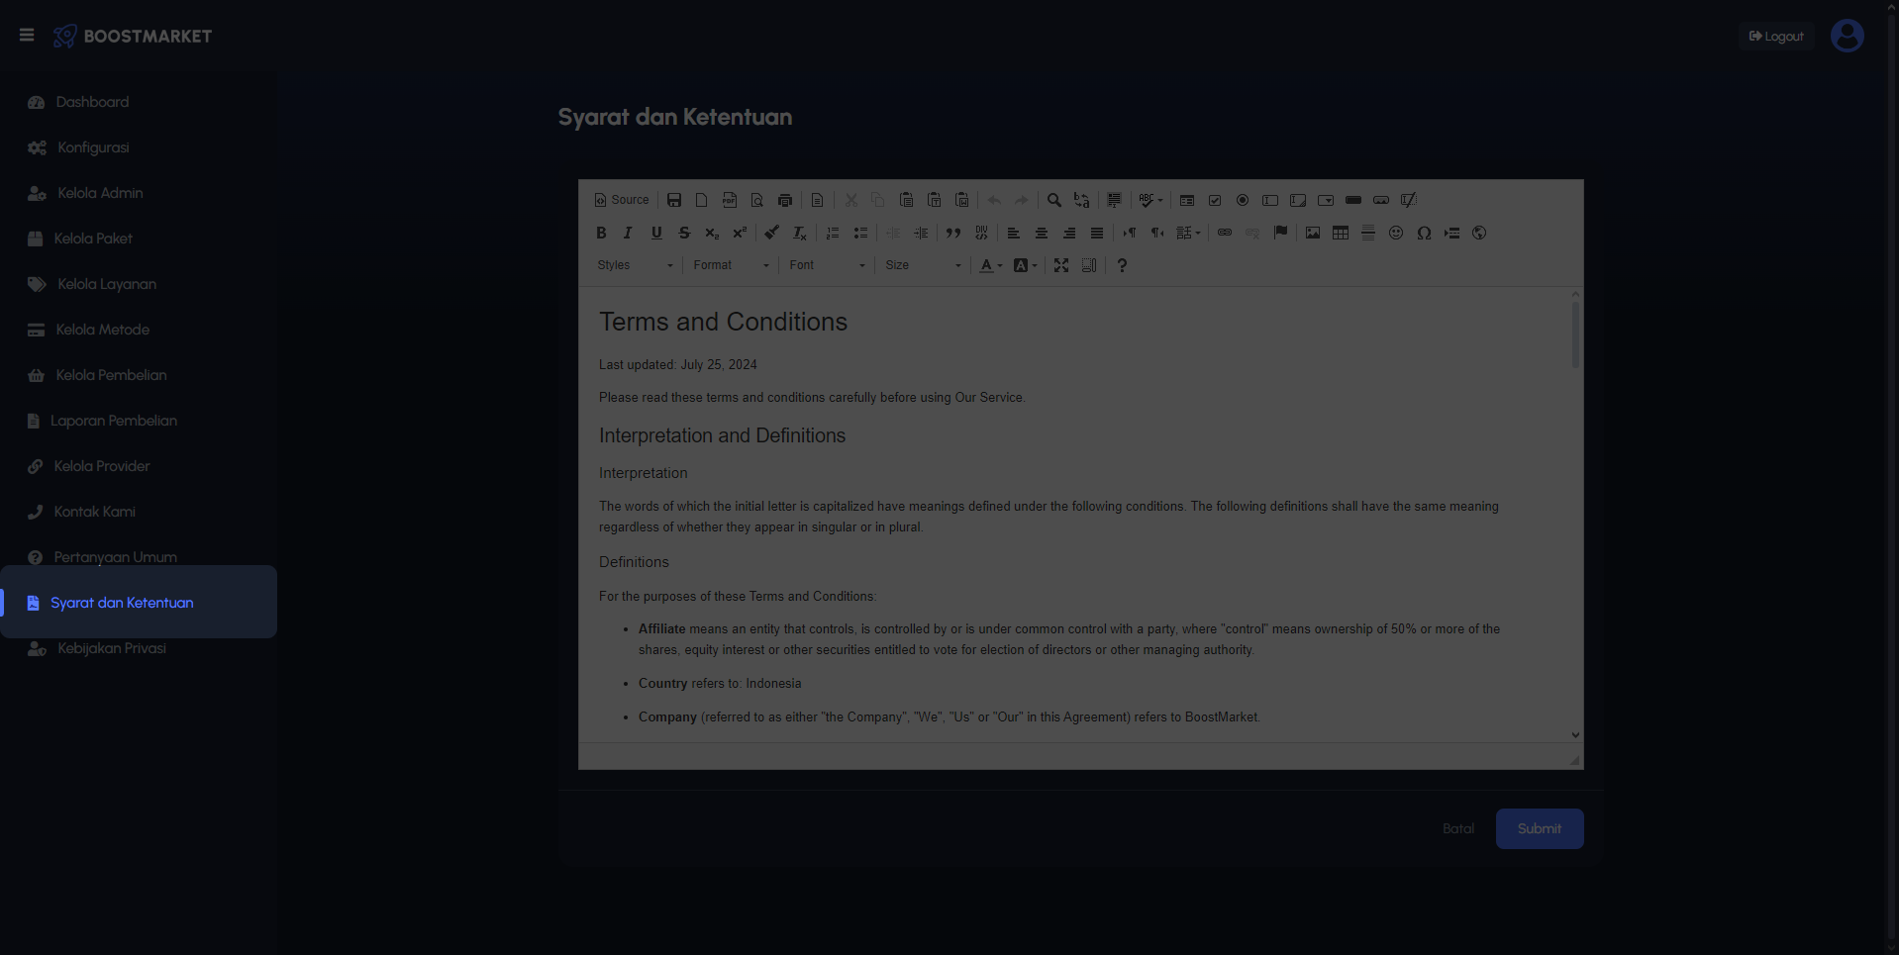This screenshot has height=955, width=1899.
Task: Insert a Link with the chain icon
Action: 1225,233
